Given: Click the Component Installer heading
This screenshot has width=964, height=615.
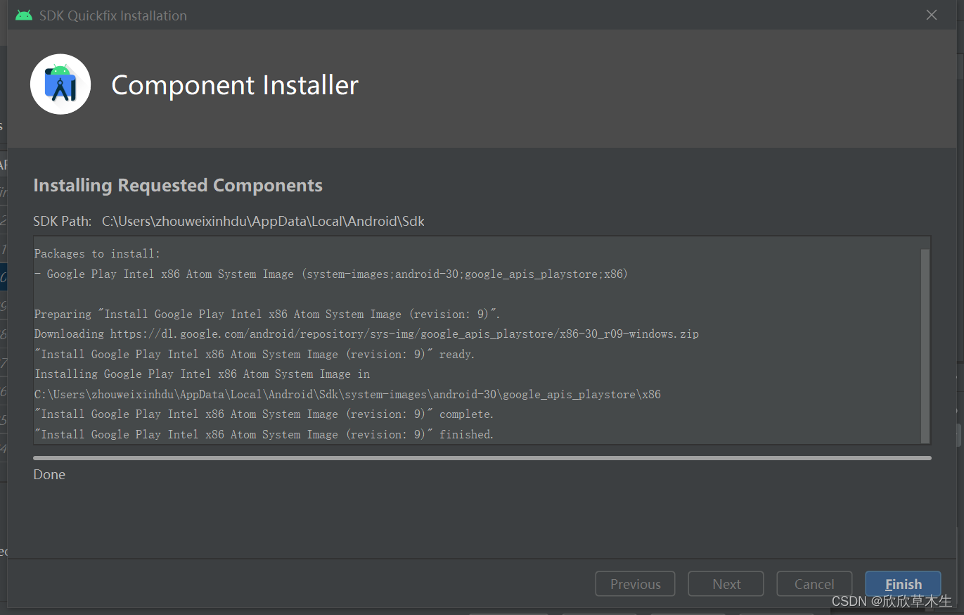Looking at the screenshot, I should click(x=235, y=85).
